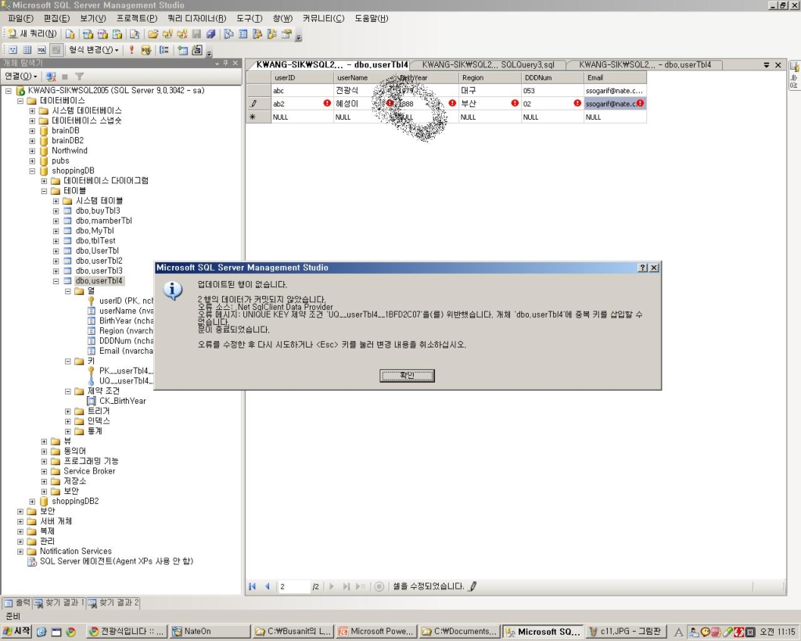Click the Move Previous row navigation icon
The width and height of the screenshot is (801, 641).
click(x=268, y=587)
